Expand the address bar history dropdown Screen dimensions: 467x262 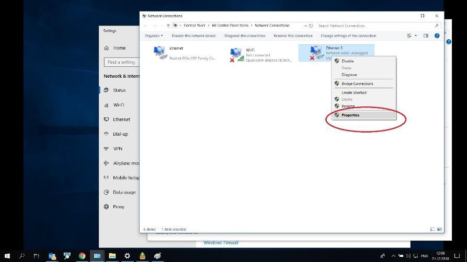tap(305, 26)
